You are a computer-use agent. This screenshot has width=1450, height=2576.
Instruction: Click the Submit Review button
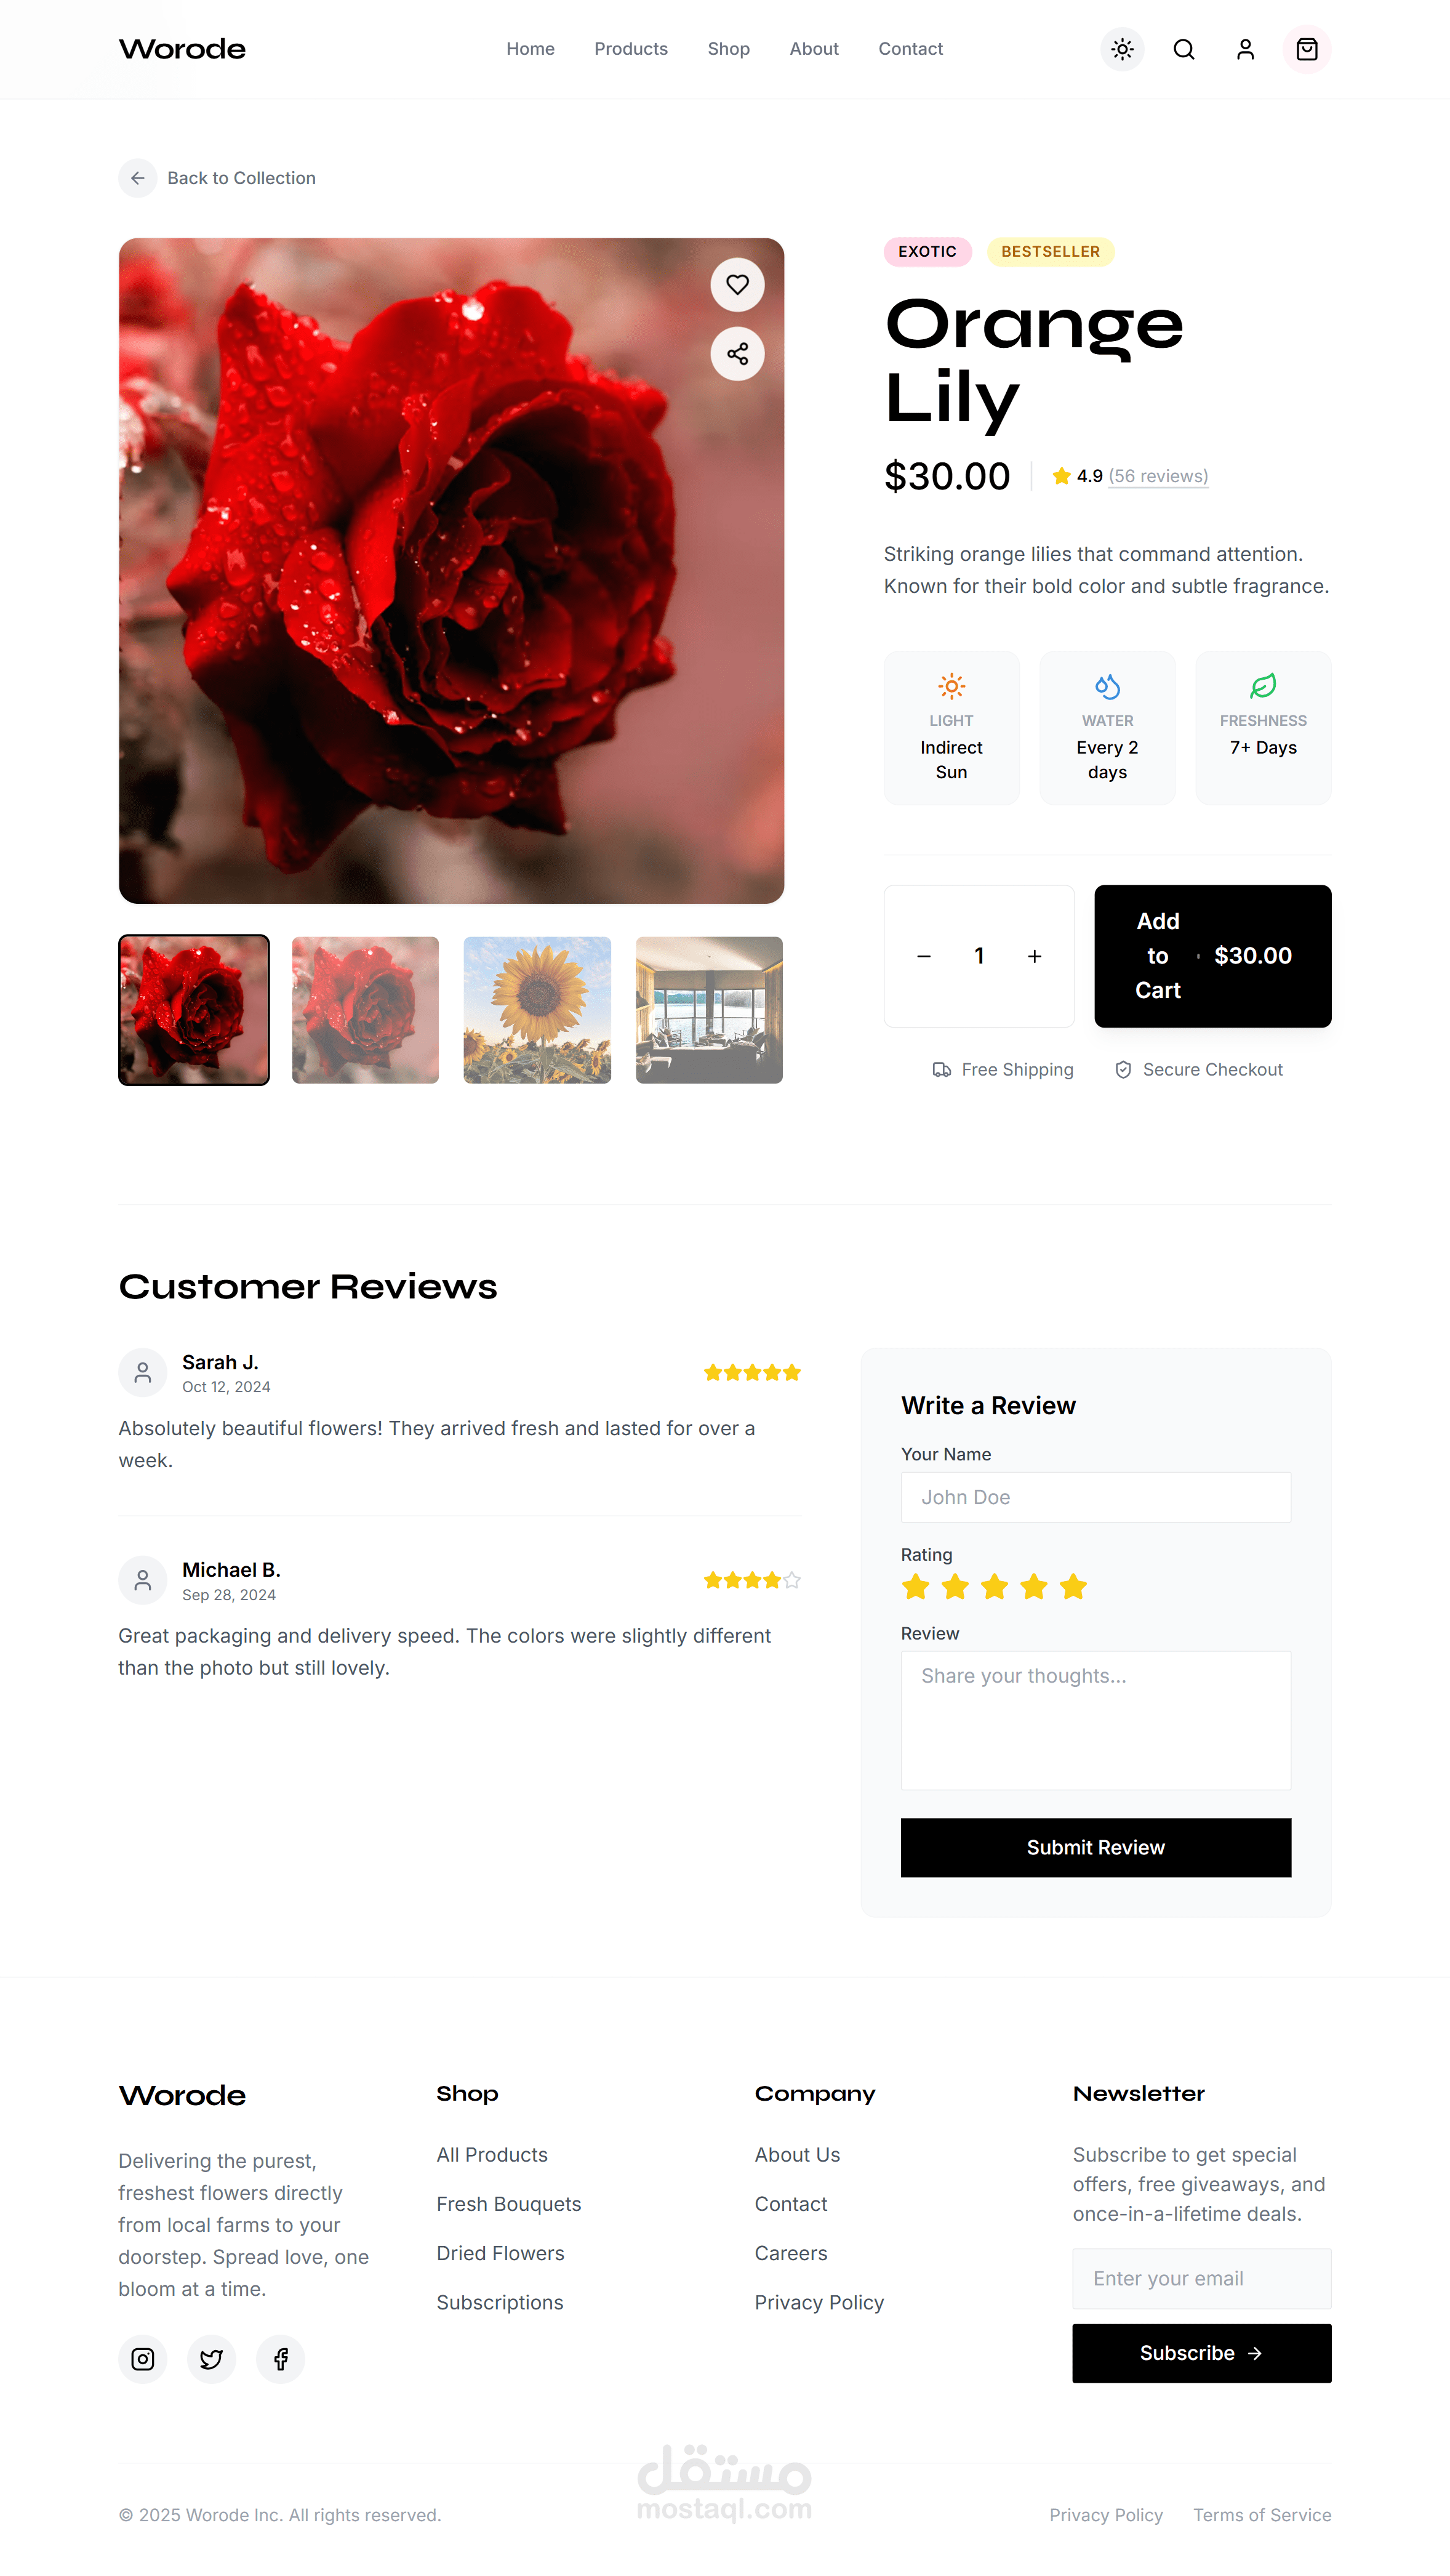pos(1096,1847)
